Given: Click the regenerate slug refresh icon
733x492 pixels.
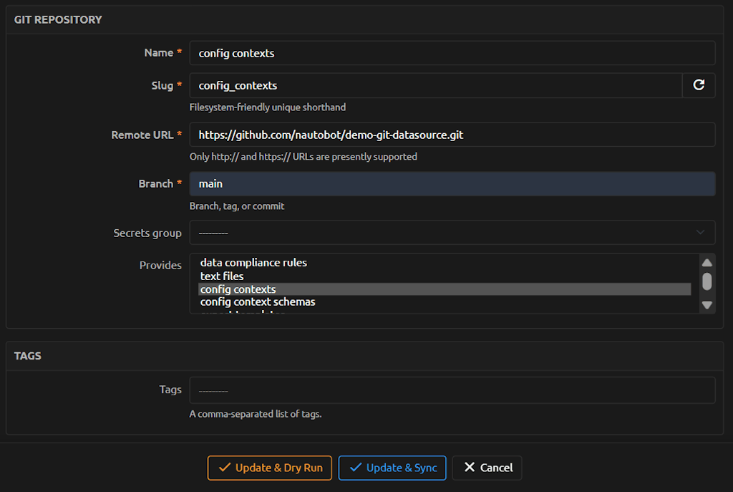Looking at the screenshot, I should [699, 85].
